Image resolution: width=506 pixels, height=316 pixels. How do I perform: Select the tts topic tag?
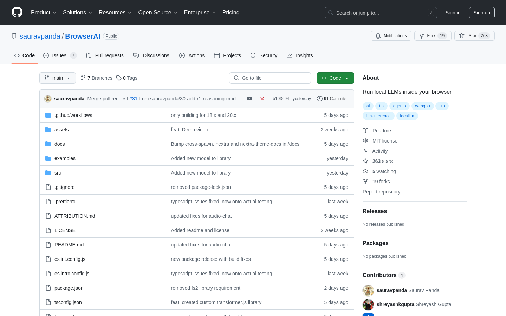(x=381, y=106)
